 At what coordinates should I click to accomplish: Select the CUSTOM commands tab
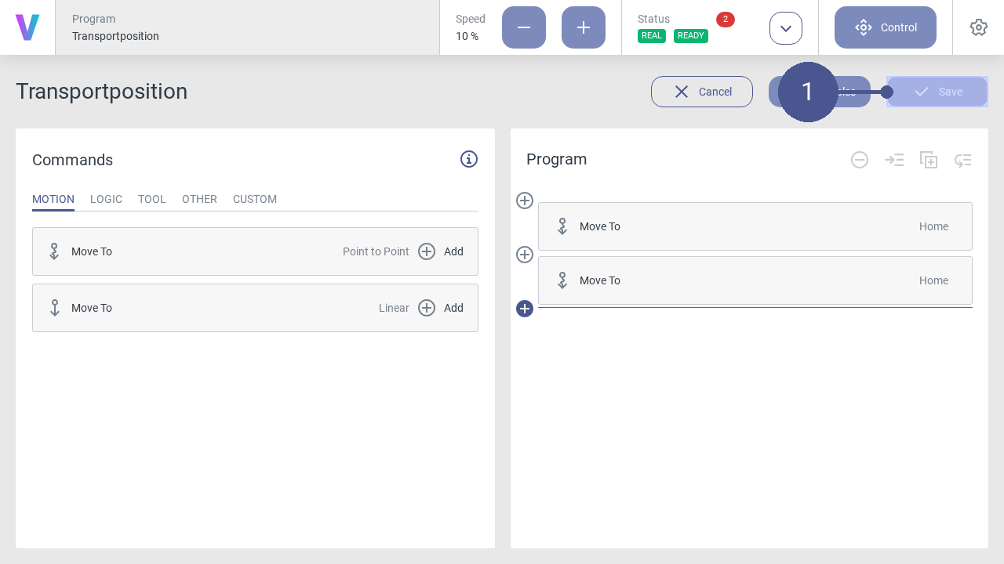coord(254,199)
